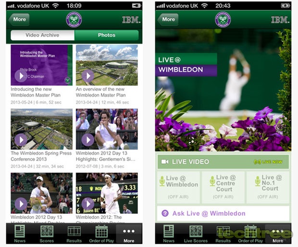Open Ask Live @ Wimbledon link

223,213
